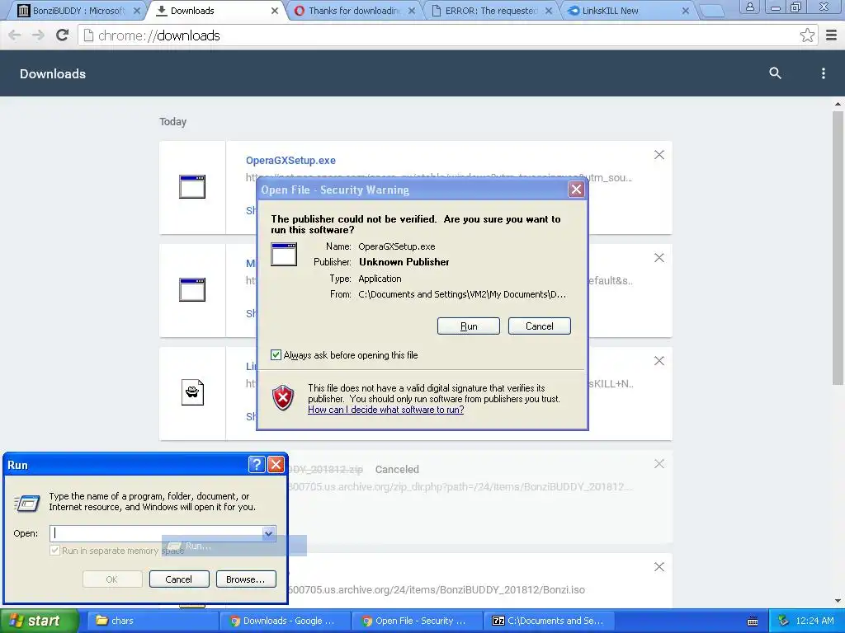Open the Chrome hamburger menu

point(832,35)
